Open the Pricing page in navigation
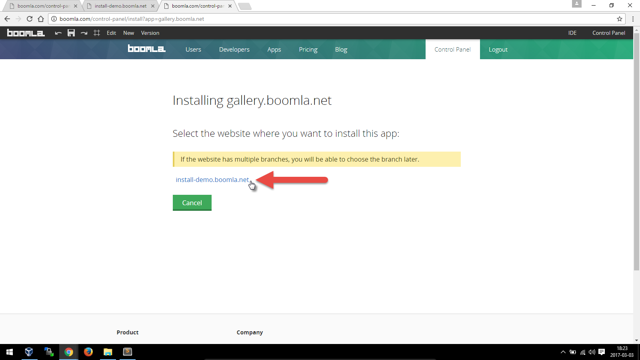640x360 pixels. pos(308,50)
